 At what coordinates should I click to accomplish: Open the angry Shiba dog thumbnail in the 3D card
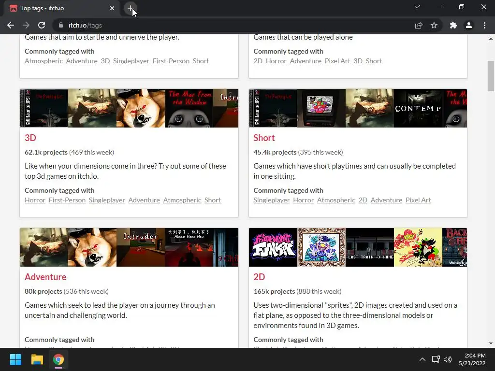point(141,108)
